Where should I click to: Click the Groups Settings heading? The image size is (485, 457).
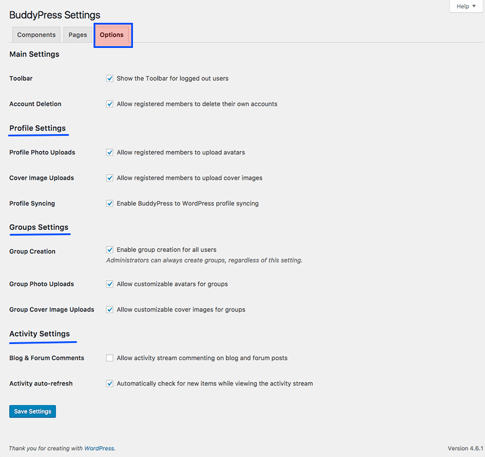[x=39, y=227]
